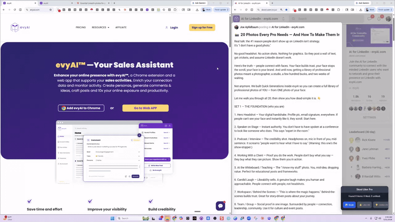Click the skool.com/evyai address bar
This screenshot has width=395, height=222.
pyautogui.click(x=269, y=10)
